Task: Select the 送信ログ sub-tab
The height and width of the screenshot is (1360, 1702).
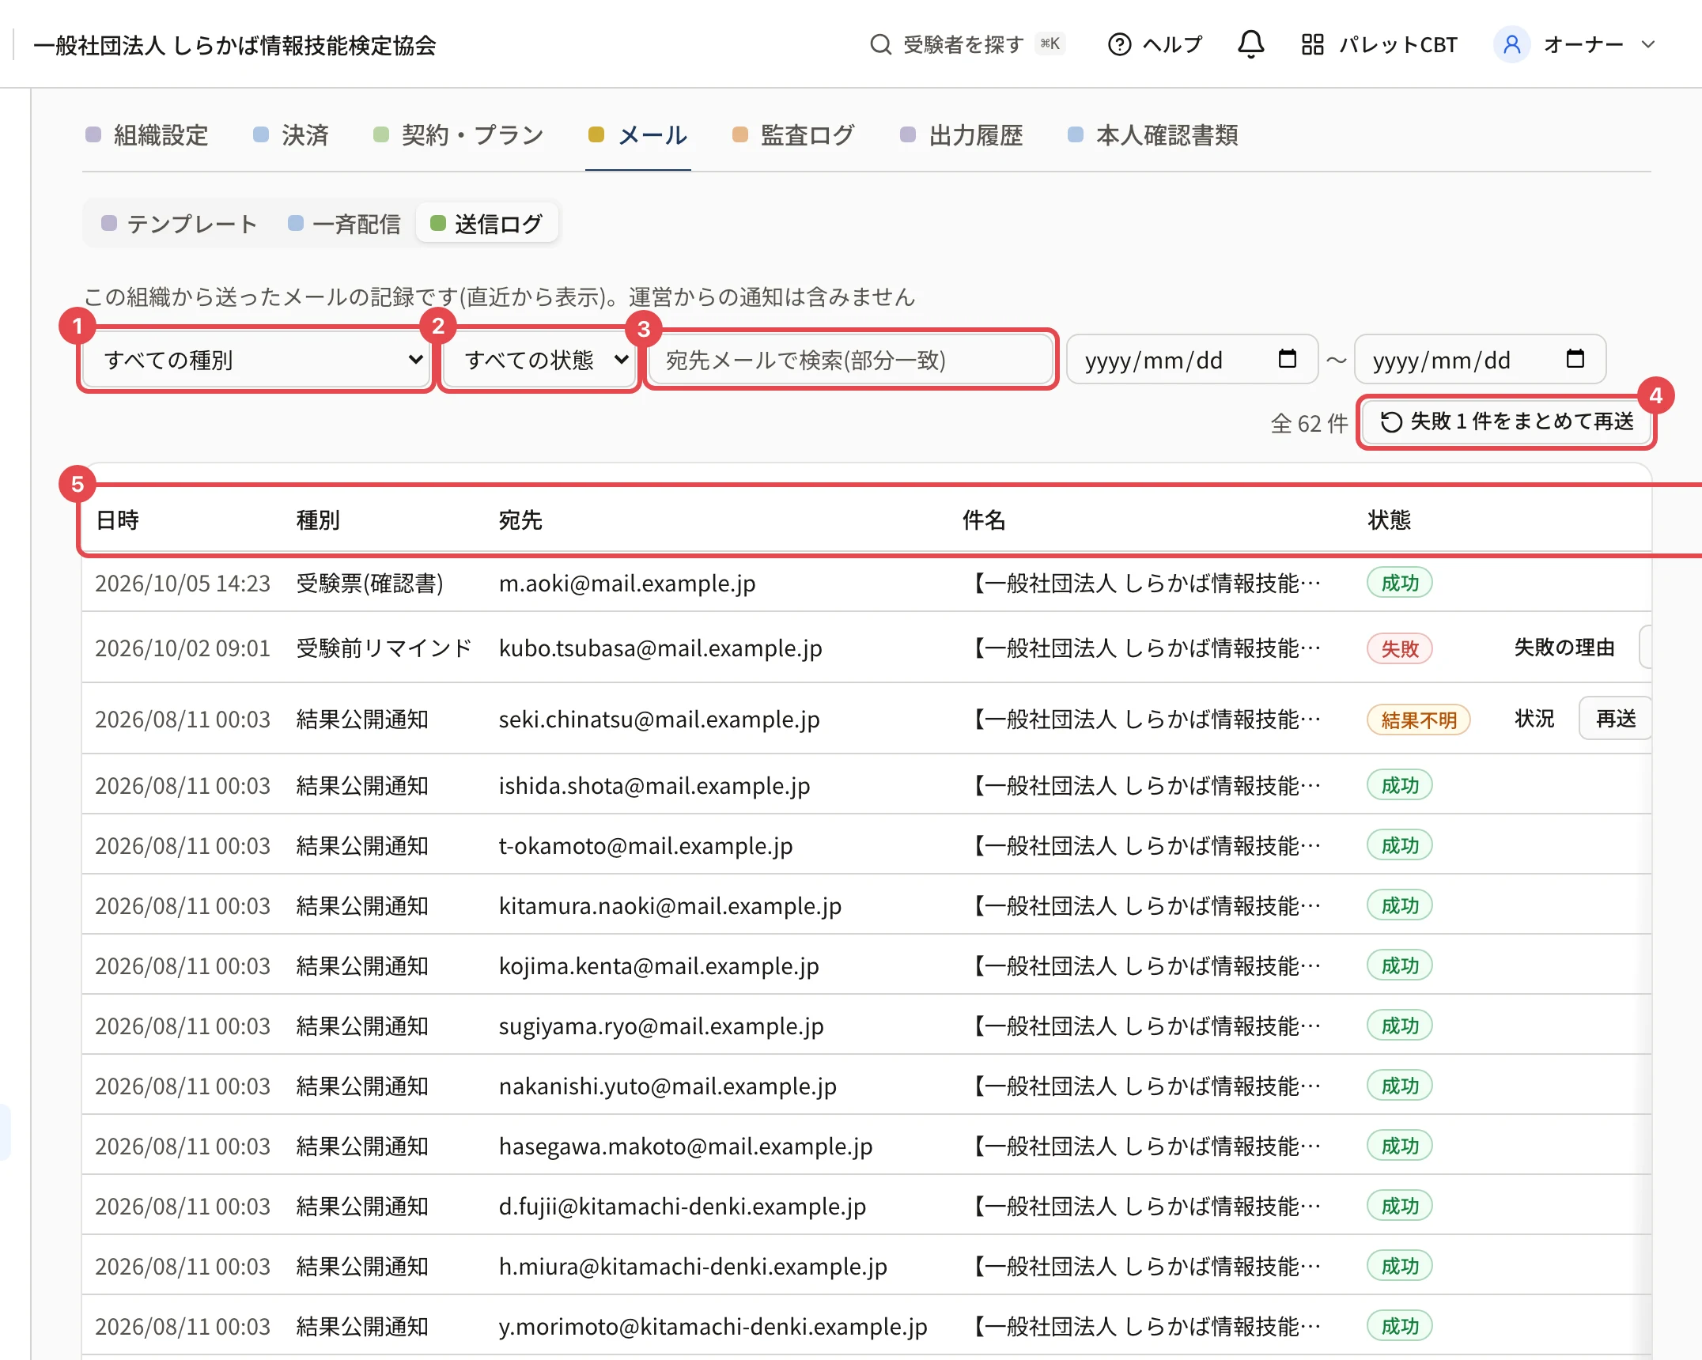Action: click(x=487, y=224)
